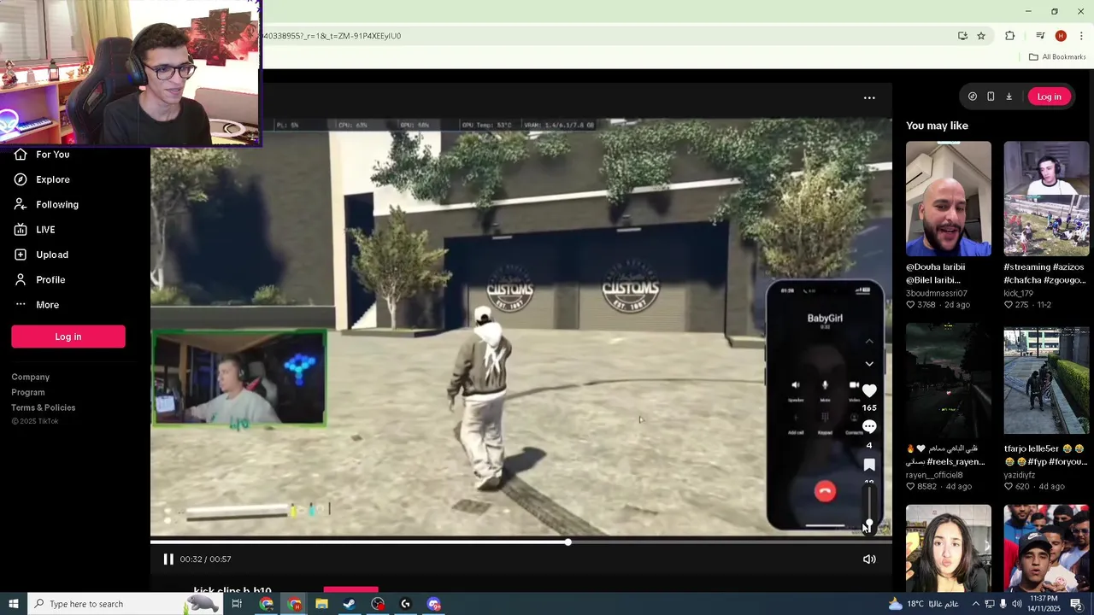
Task: Open the red recorder taskbar icon
Action: pyautogui.click(x=378, y=604)
